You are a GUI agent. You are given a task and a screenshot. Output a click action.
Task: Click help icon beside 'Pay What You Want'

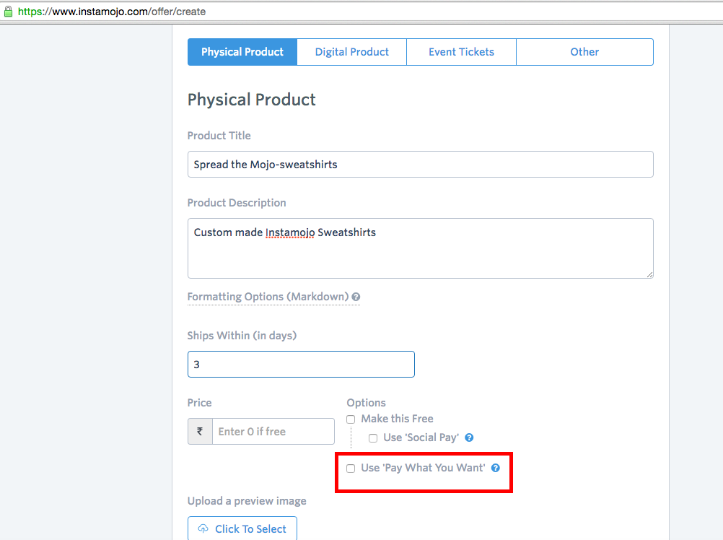click(x=496, y=468)
